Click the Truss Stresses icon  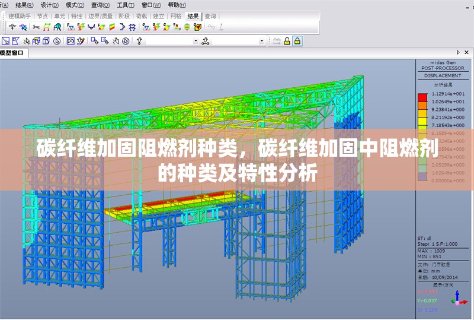click(146, 27)
